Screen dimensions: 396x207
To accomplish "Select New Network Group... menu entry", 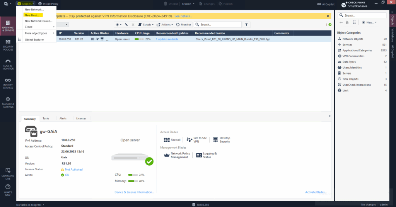I will [x=39, y=21].
